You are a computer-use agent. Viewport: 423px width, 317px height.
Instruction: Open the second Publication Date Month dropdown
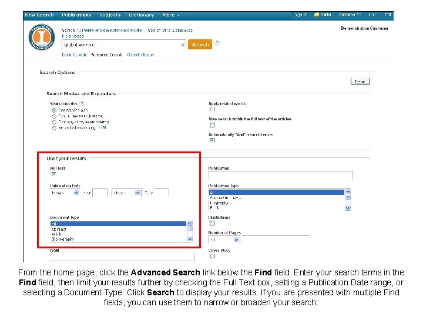126,193
